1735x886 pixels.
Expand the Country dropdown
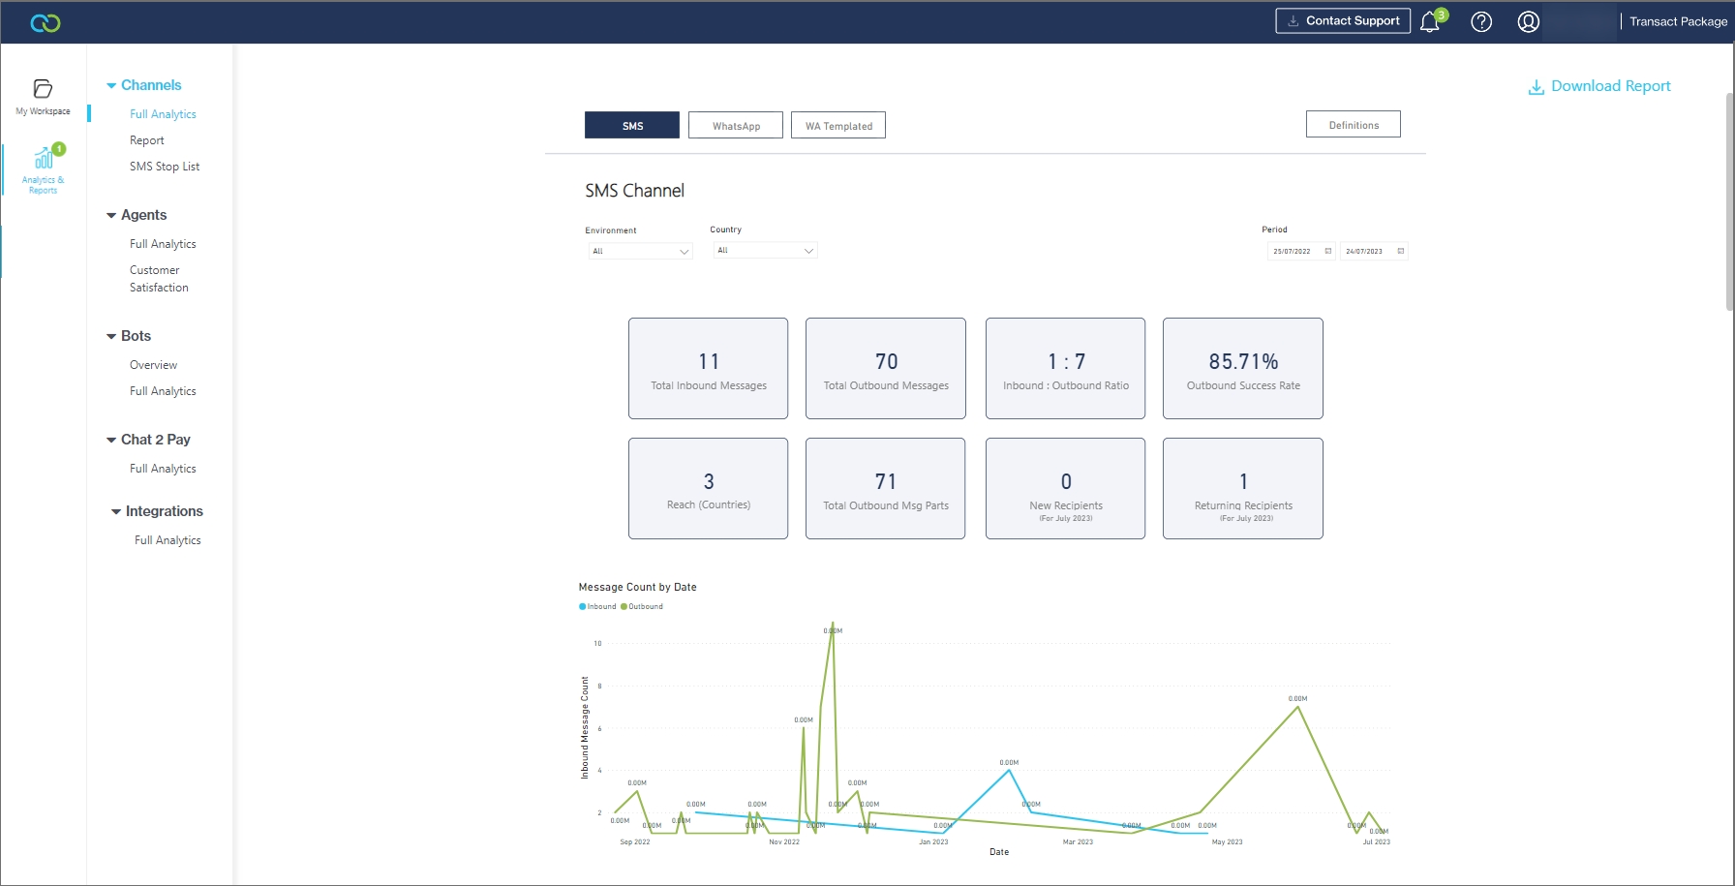pyautogui.click(x=765, y=251)
